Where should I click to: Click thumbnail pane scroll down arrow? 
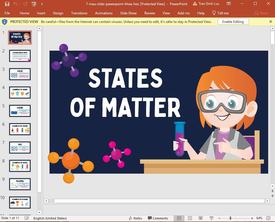click(x=39, y=212)
